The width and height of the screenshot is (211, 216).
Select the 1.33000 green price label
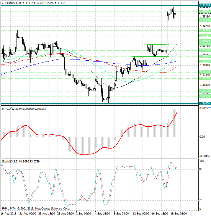[205, 62]
